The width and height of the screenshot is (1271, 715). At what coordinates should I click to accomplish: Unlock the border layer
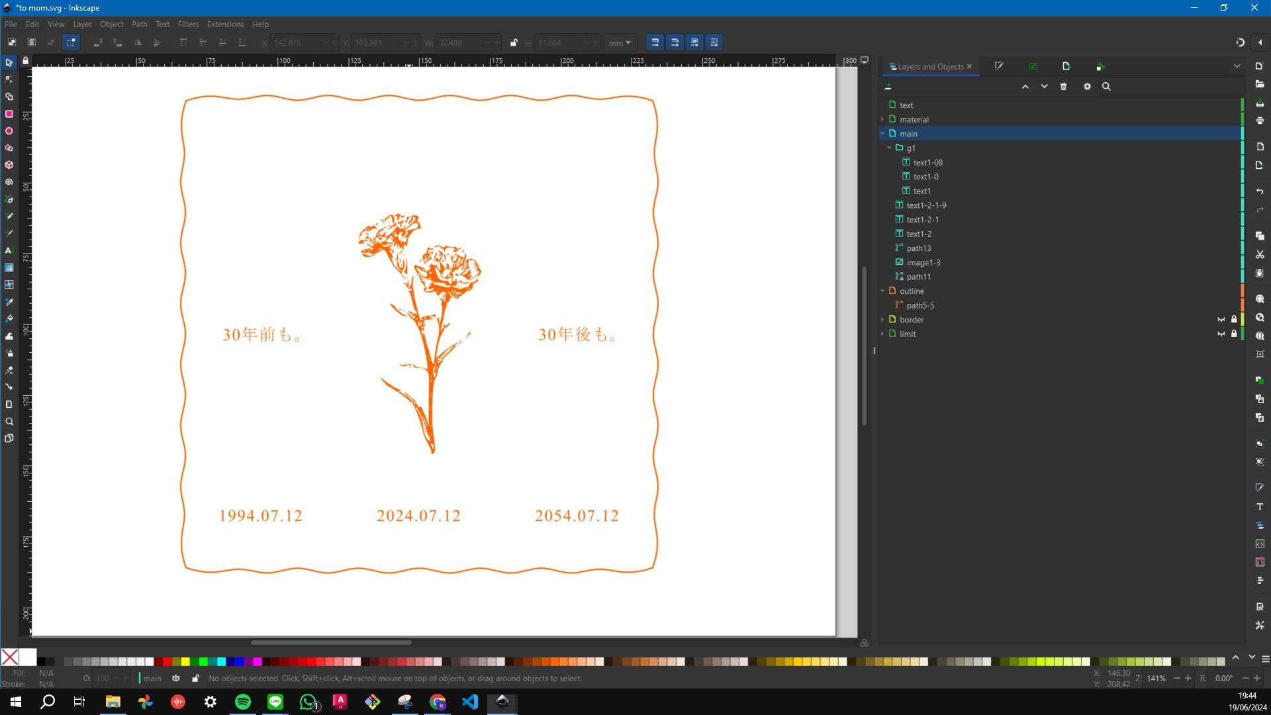click(1234, 320)
